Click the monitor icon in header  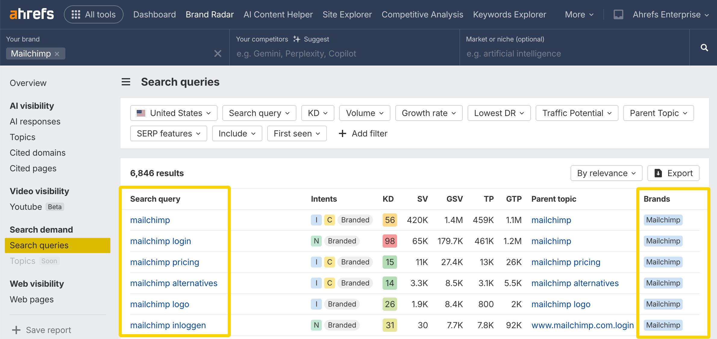click(618, 14)
